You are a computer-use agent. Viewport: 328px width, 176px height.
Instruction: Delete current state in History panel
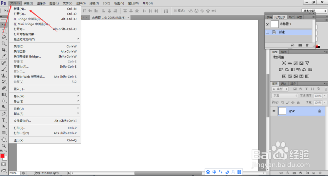tap(307, 45)
